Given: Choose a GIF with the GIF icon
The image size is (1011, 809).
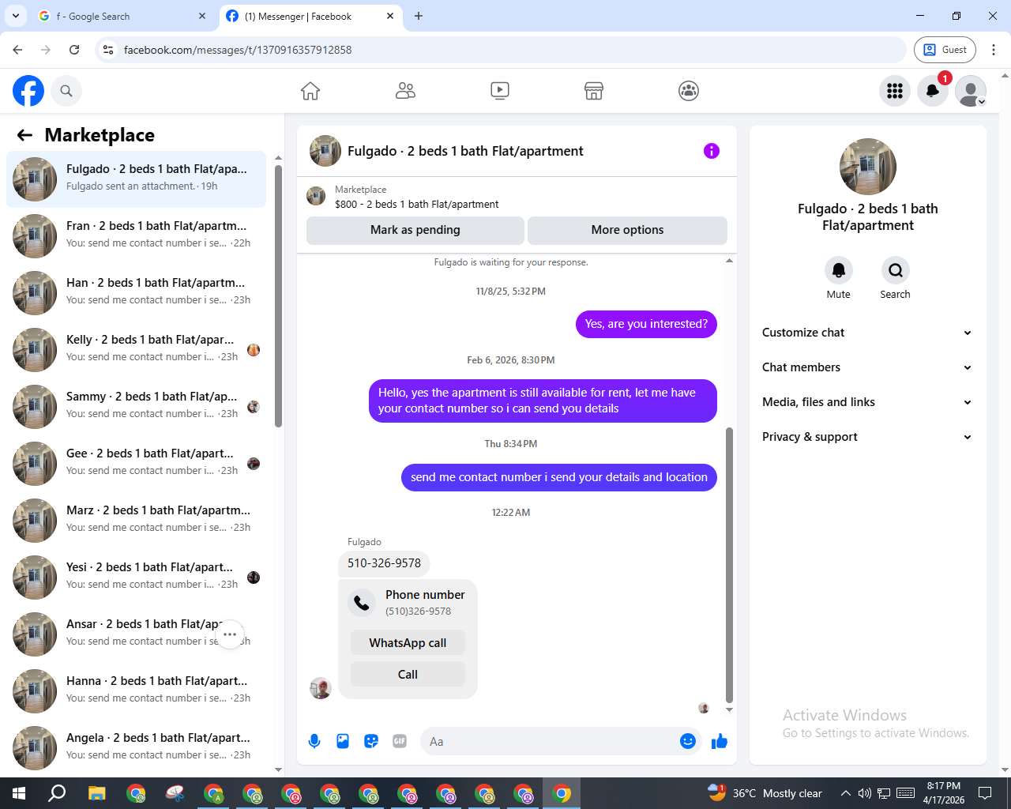Looking at the screenshot, I should [x=400, y=741].
